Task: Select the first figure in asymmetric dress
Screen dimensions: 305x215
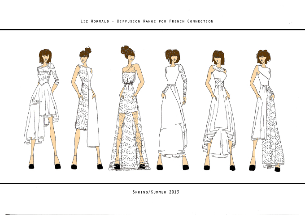Action: click(x=42, y=109)
